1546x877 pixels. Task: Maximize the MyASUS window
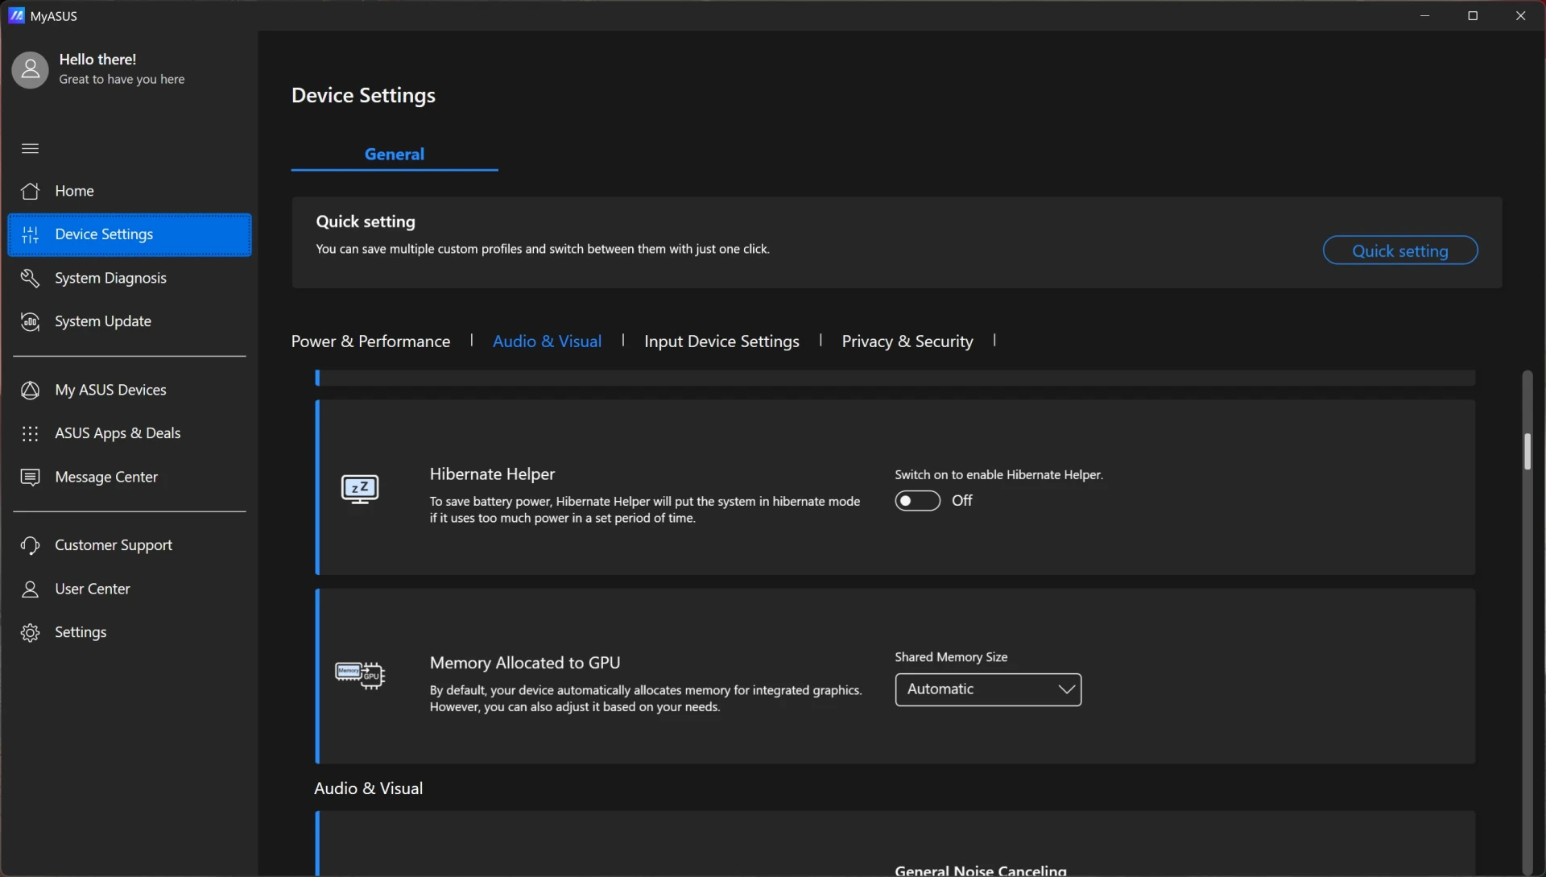[1473, 15]
